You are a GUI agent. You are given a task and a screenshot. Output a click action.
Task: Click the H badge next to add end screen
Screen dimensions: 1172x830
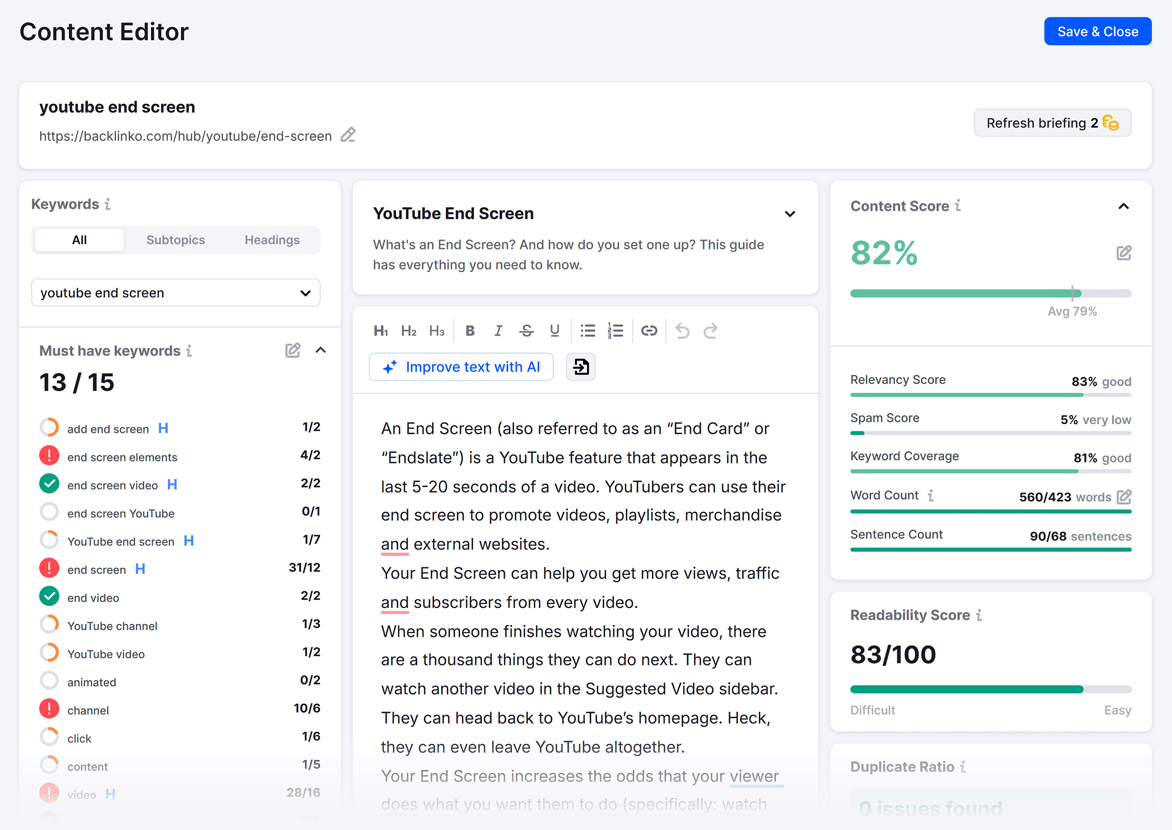click(x=163, y=428)
